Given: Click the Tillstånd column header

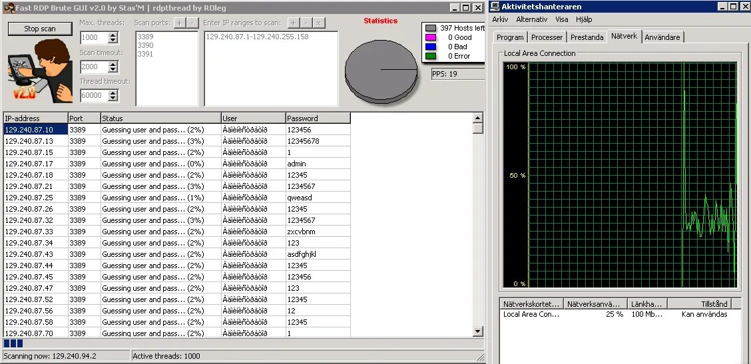Looking at the screenshot, I should (x=700, y=303).
